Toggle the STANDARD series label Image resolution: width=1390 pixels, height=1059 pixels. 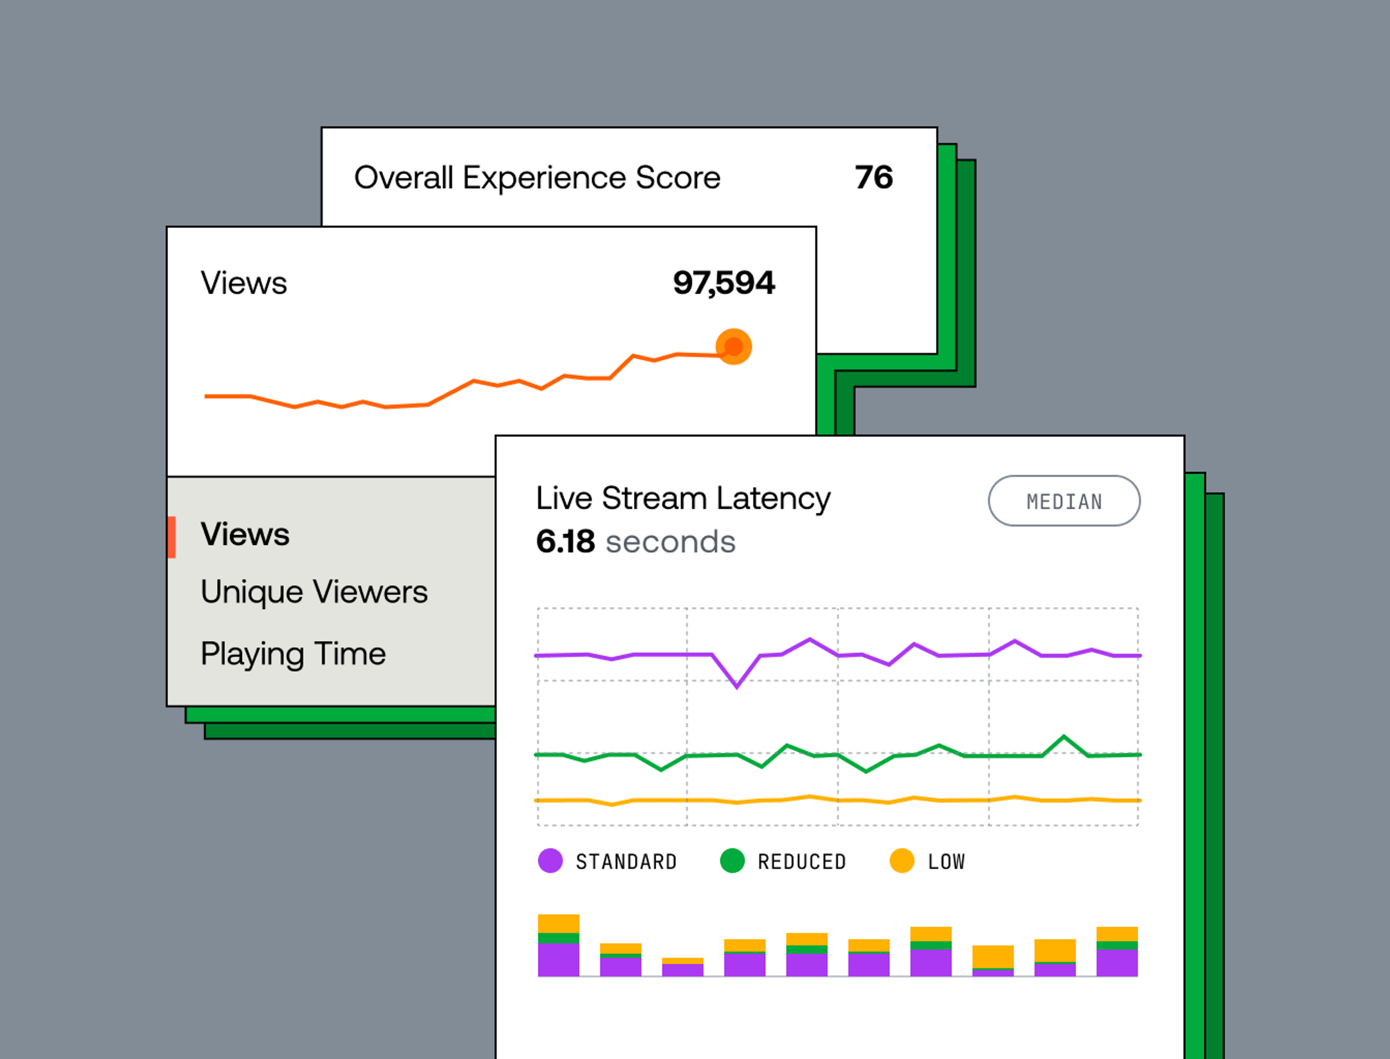(x=626, y=862)
